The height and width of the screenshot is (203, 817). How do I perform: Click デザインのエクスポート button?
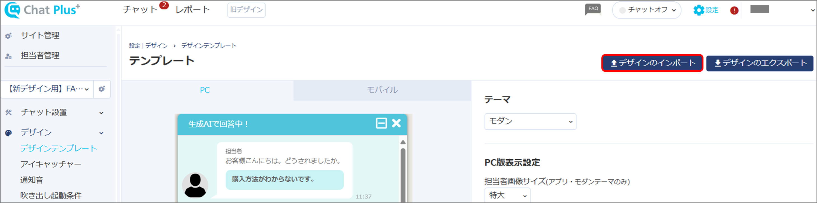point(760,63)
